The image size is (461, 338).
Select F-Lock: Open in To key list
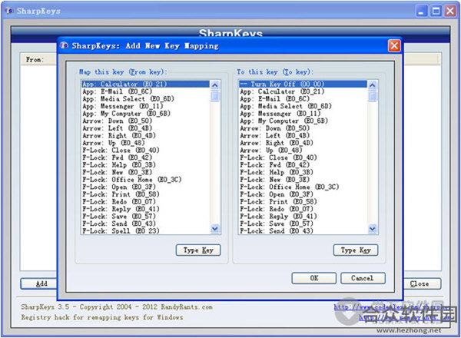pyautogui.click(x=303, y=194)
